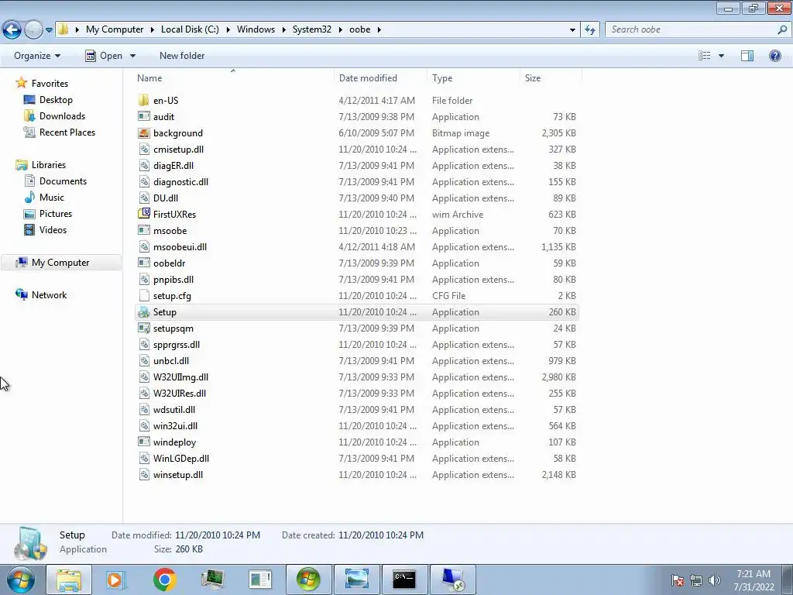Select the W32UIImg.dll file
Screen dimensions: 793x595
pos(180,377)
